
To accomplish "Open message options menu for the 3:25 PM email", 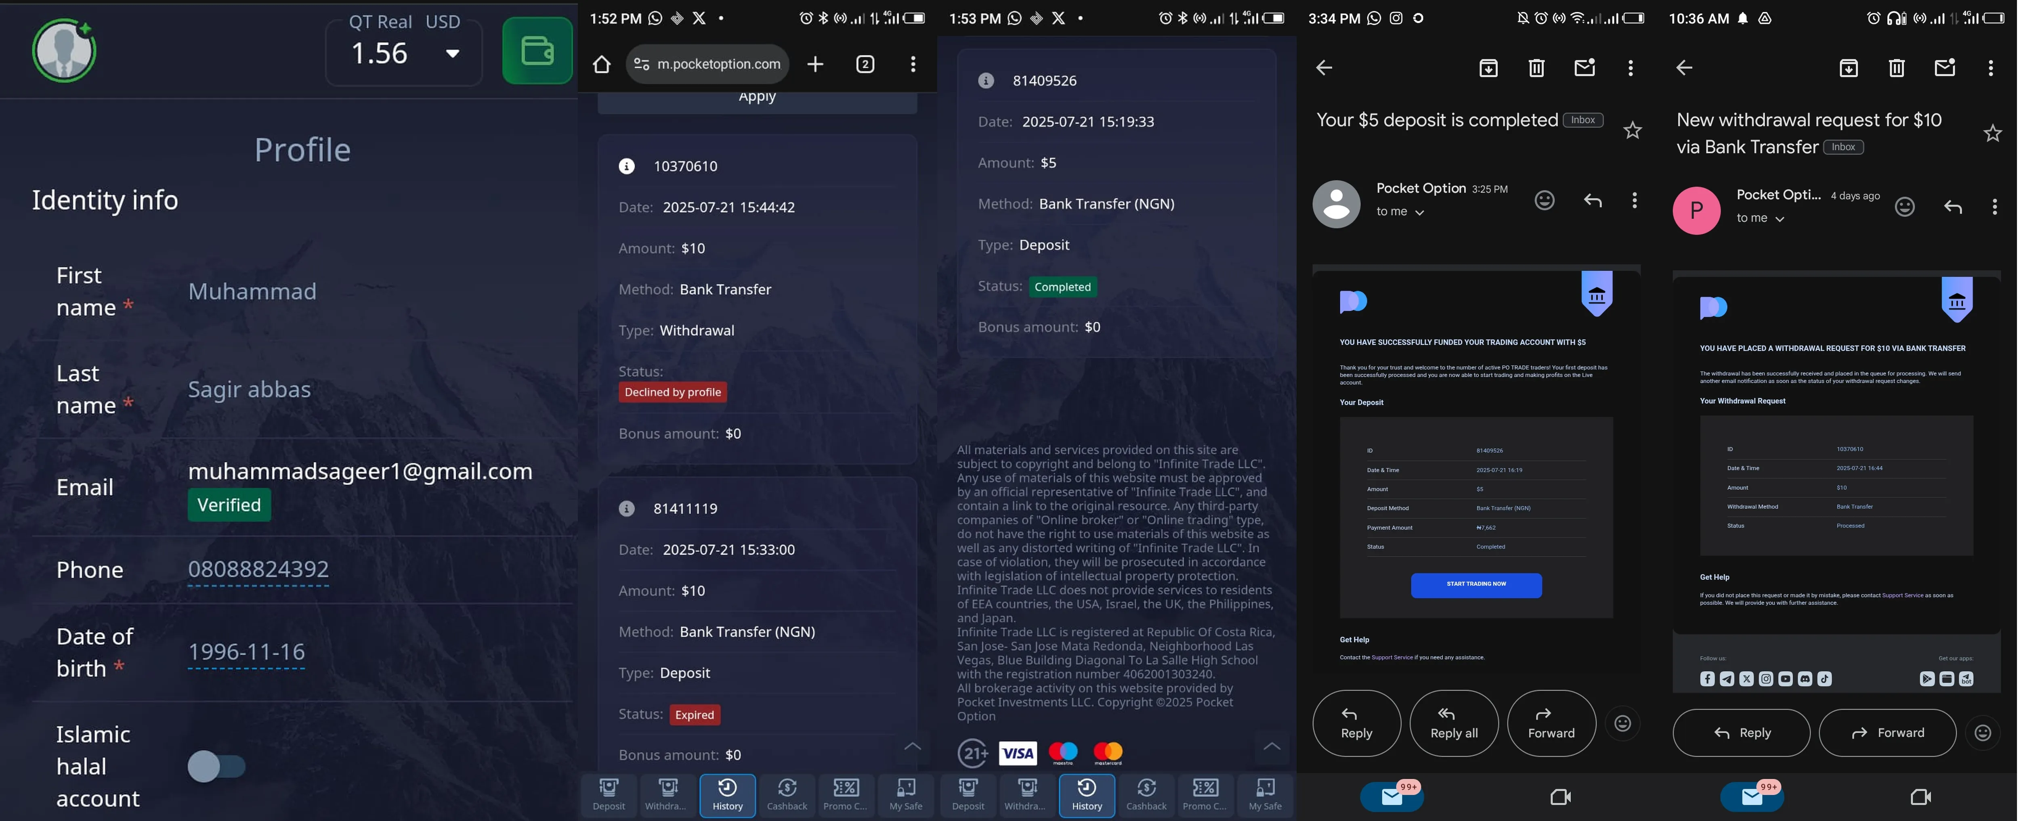I will [x=1634, y=201].
